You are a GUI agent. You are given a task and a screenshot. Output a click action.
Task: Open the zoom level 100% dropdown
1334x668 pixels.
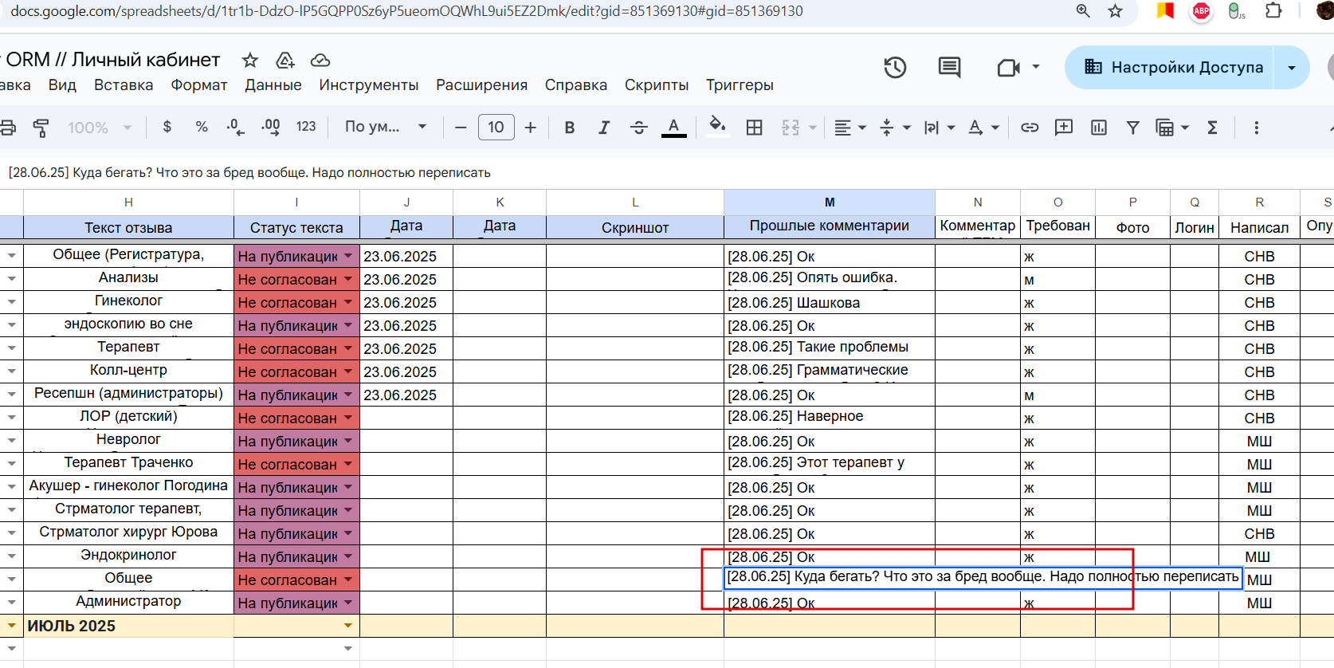tap(99, 128)
